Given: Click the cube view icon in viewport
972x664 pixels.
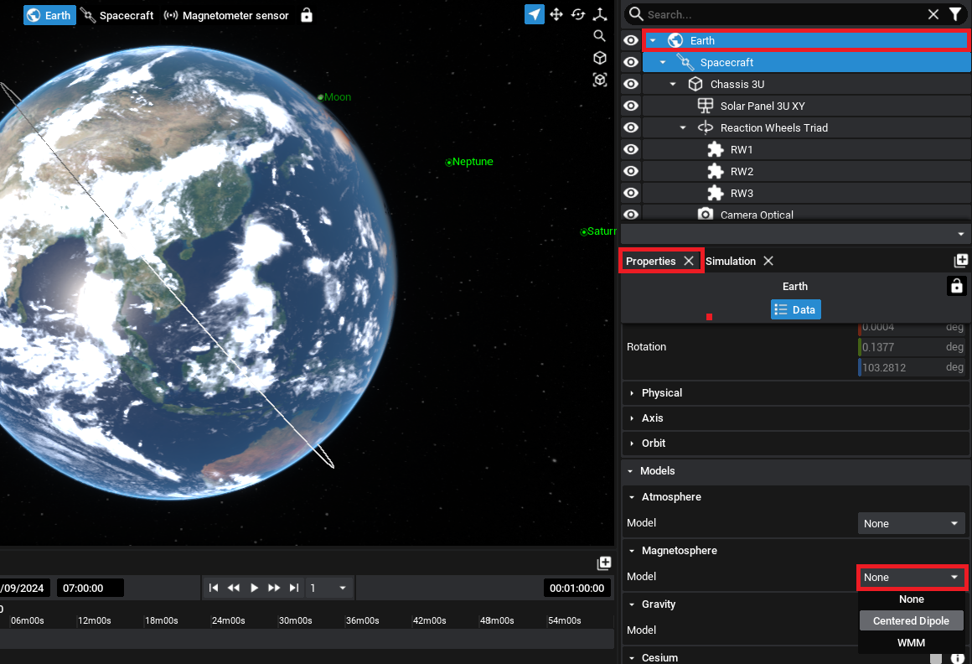Looking at the screenshot, I should [599, 58].
